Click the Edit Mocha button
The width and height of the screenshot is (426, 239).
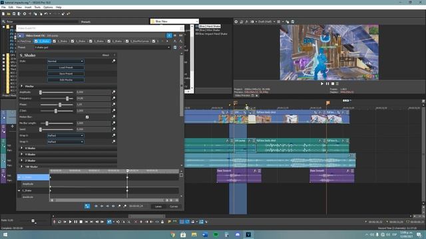pyautogui.click(x=66, y=80)
